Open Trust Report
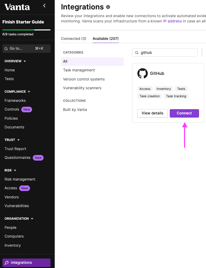This screenshot has height=268, width=206. click(15, 149)
